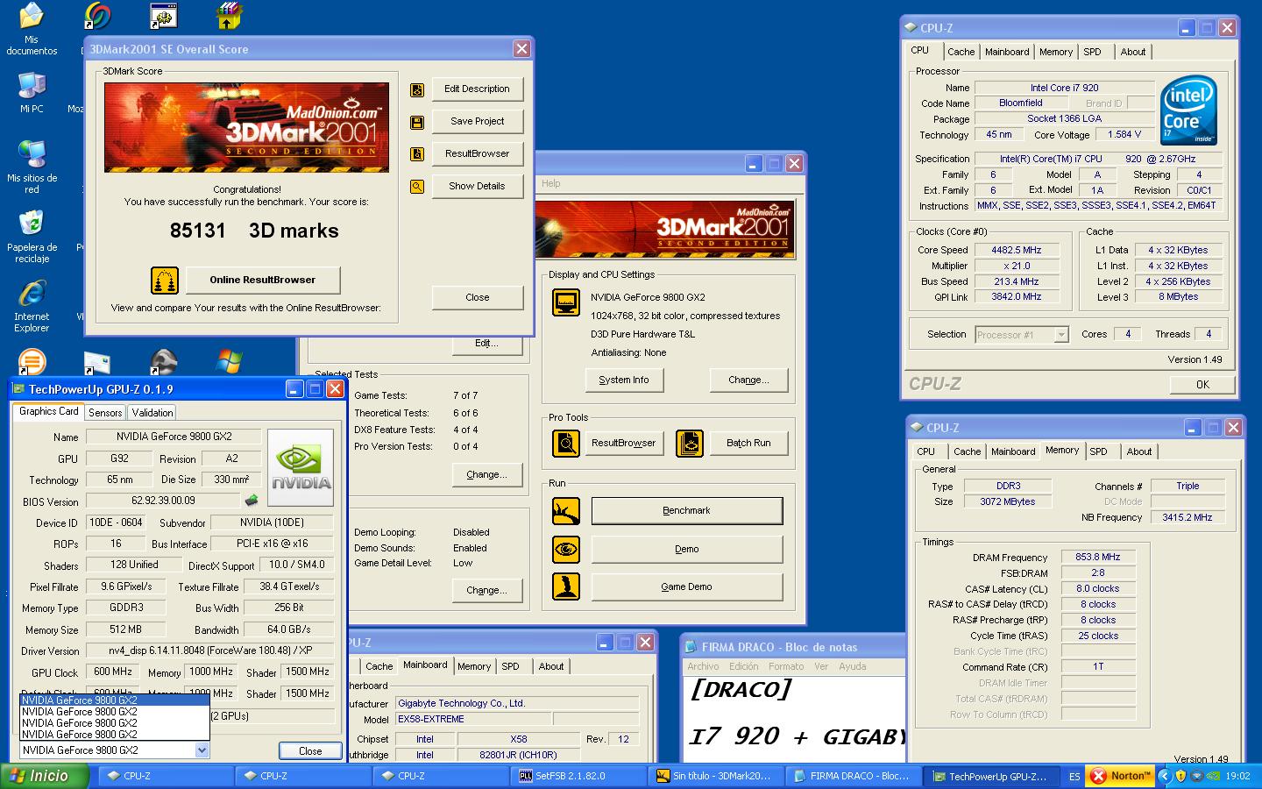Click the ES language indicator in taskbar
Image resolution: width=1262 pixels, height=789 pixels.
coord(1074,777)
